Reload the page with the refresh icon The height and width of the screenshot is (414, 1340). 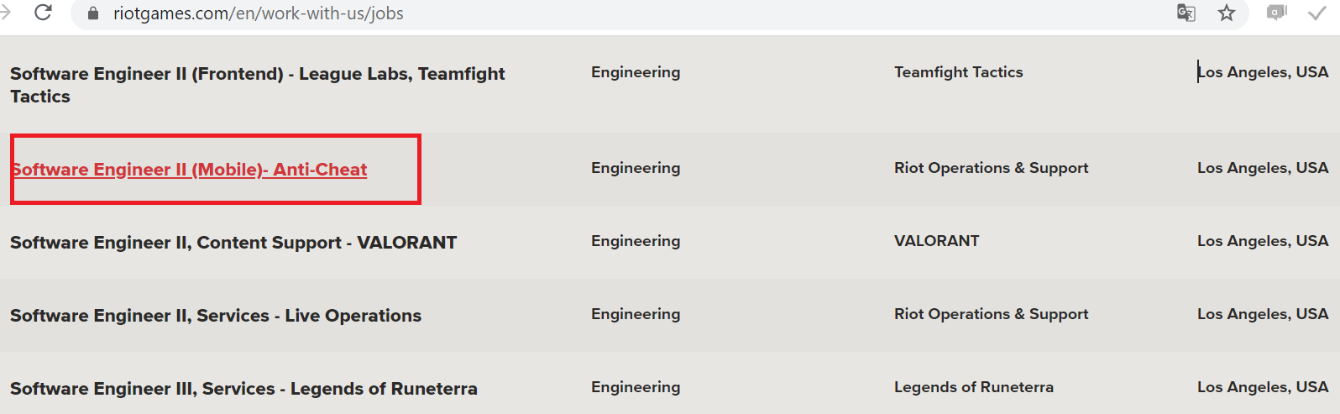[43, 13]
